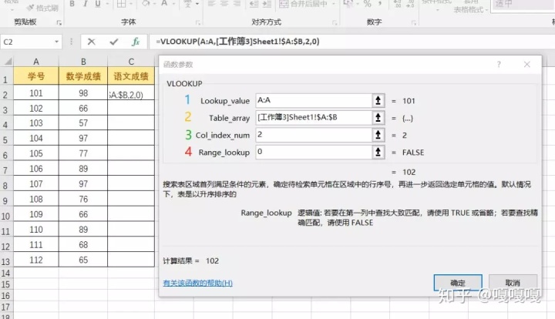Click the 学号 header cell
The image size is (555, 319).
tap(36, 76)
